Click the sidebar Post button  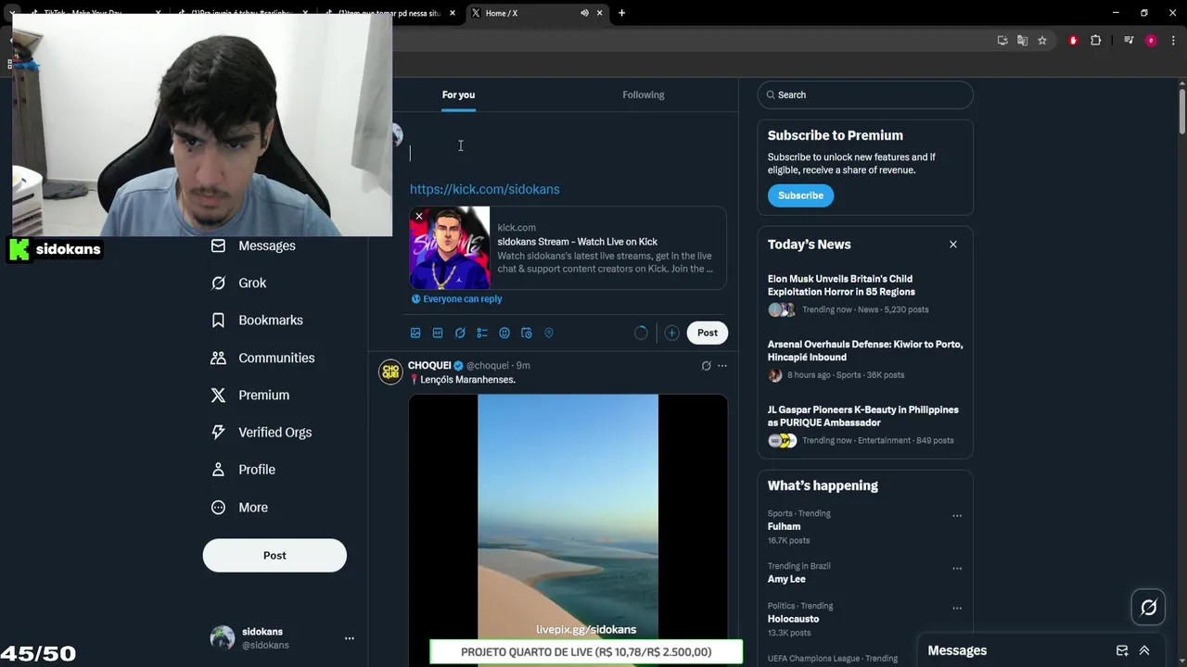pos(274,555)
